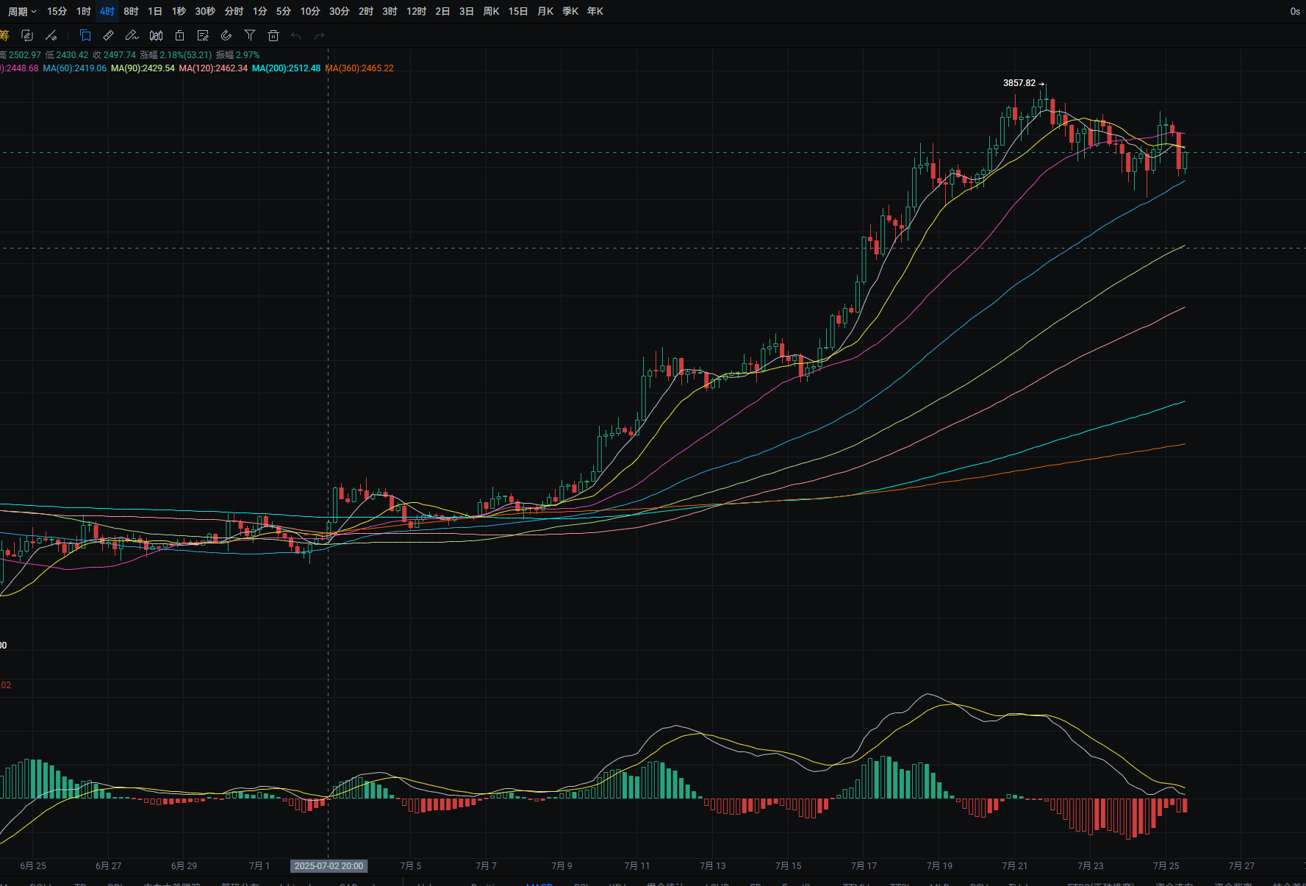This screenshot has width=1306, height=886.
Task: Select the 周K weekly chart period
Action: pyautogui.click(x=491, y=11)
